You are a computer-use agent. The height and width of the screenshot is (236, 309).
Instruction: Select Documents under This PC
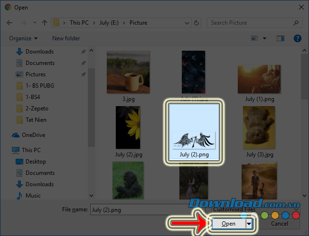[35, 173]
